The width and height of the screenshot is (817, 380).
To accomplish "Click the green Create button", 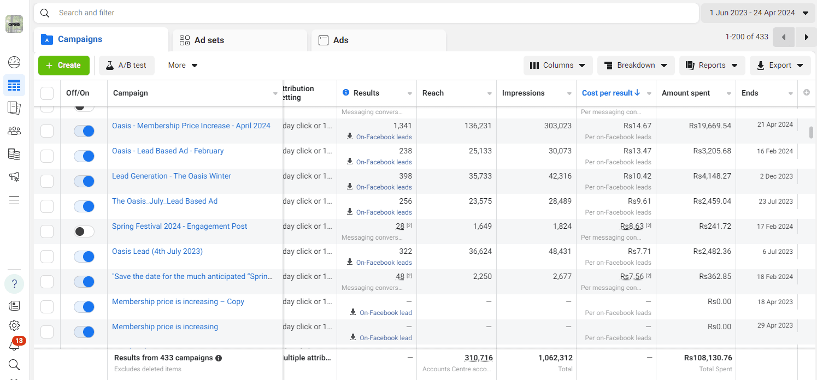I will click(64, 65).
